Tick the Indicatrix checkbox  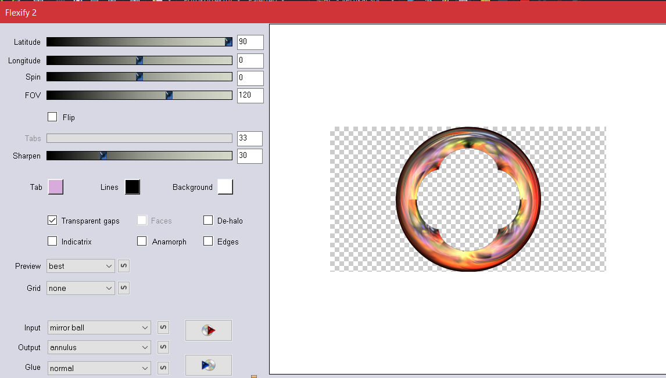click(x=52, y=242)
